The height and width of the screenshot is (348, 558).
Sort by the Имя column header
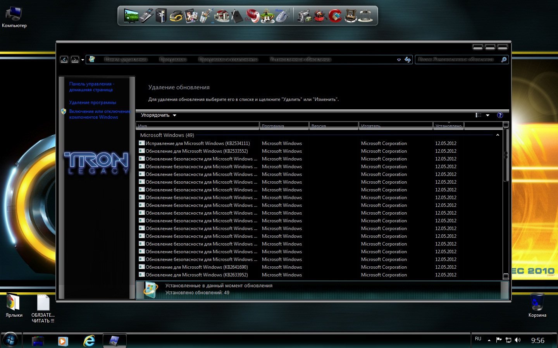(198, 126)
